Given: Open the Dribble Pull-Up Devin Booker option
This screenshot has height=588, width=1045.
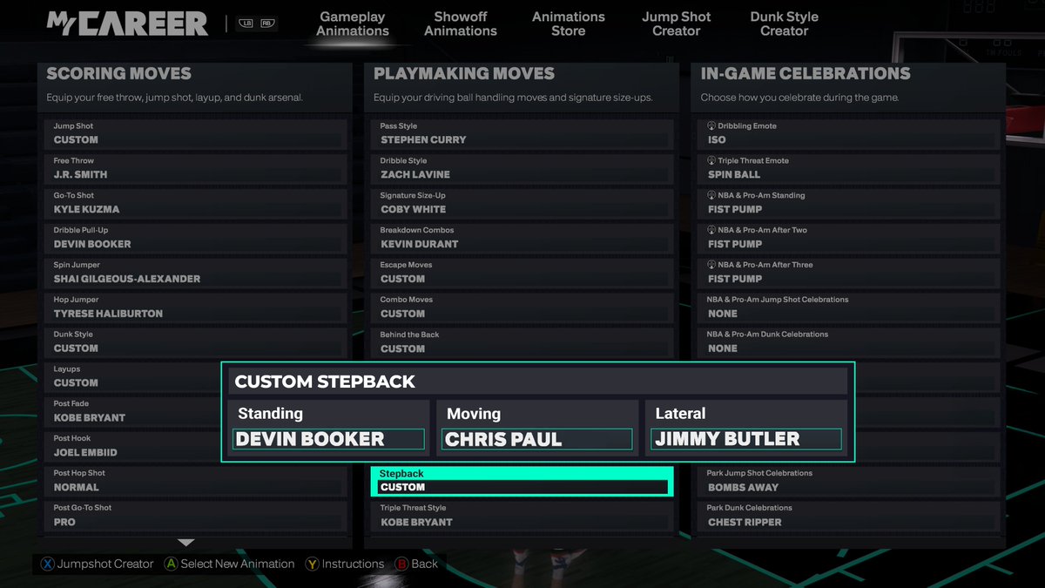Looking at the screenshot, I should pyautogui.click(x=195, y=238).
